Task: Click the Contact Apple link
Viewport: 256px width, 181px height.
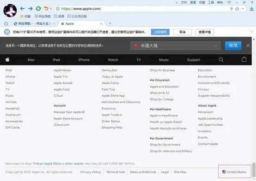Action: click(x=208, y=144)
